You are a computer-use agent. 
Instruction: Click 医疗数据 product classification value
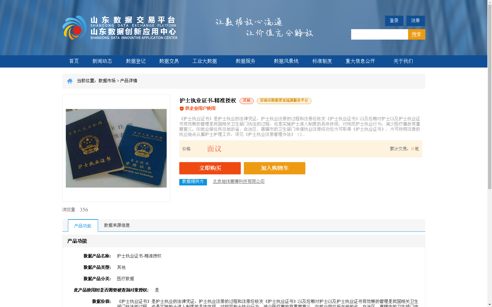click(125, 279)
